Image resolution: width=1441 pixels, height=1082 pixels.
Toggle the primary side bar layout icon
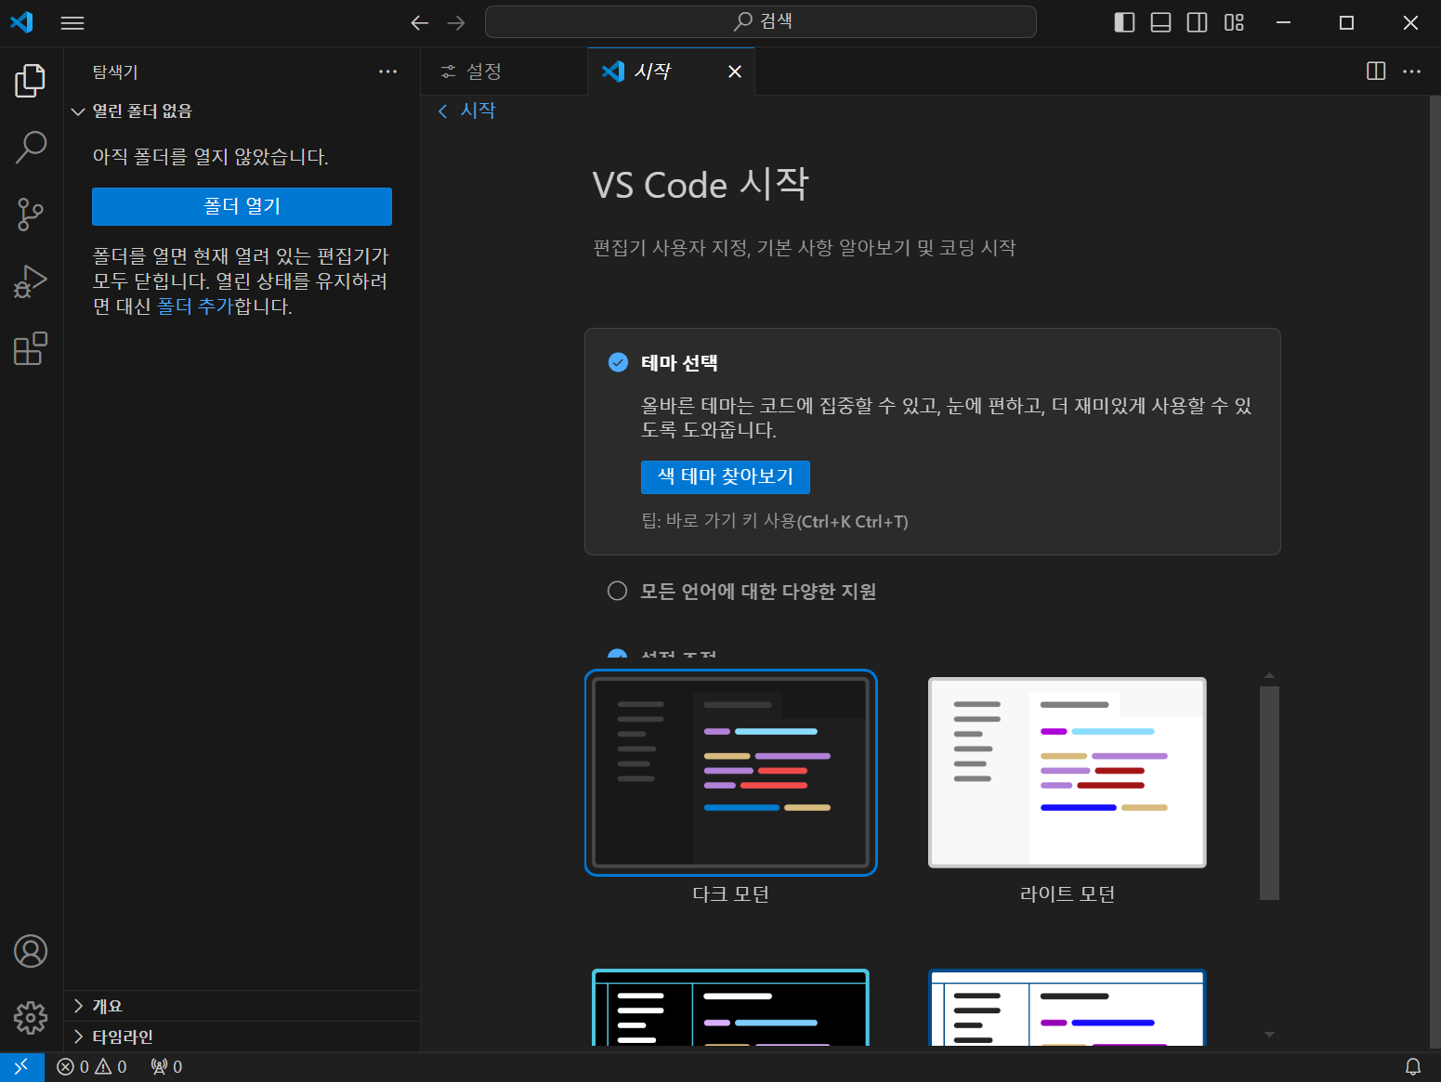(1124, 22)
